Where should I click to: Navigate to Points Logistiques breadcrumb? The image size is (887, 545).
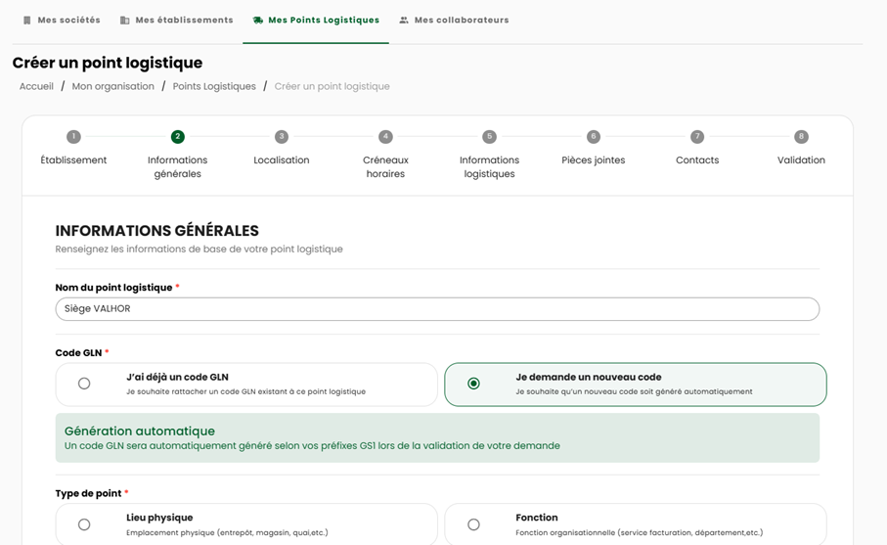click(214, 86)
